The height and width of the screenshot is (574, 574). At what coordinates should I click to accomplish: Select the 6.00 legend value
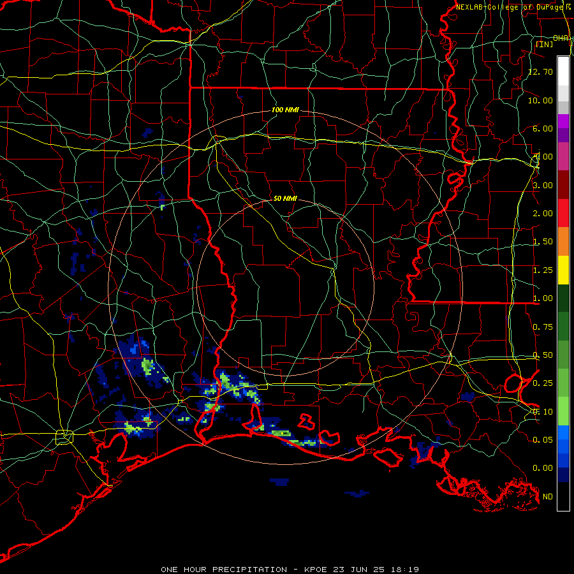point(543,128)
